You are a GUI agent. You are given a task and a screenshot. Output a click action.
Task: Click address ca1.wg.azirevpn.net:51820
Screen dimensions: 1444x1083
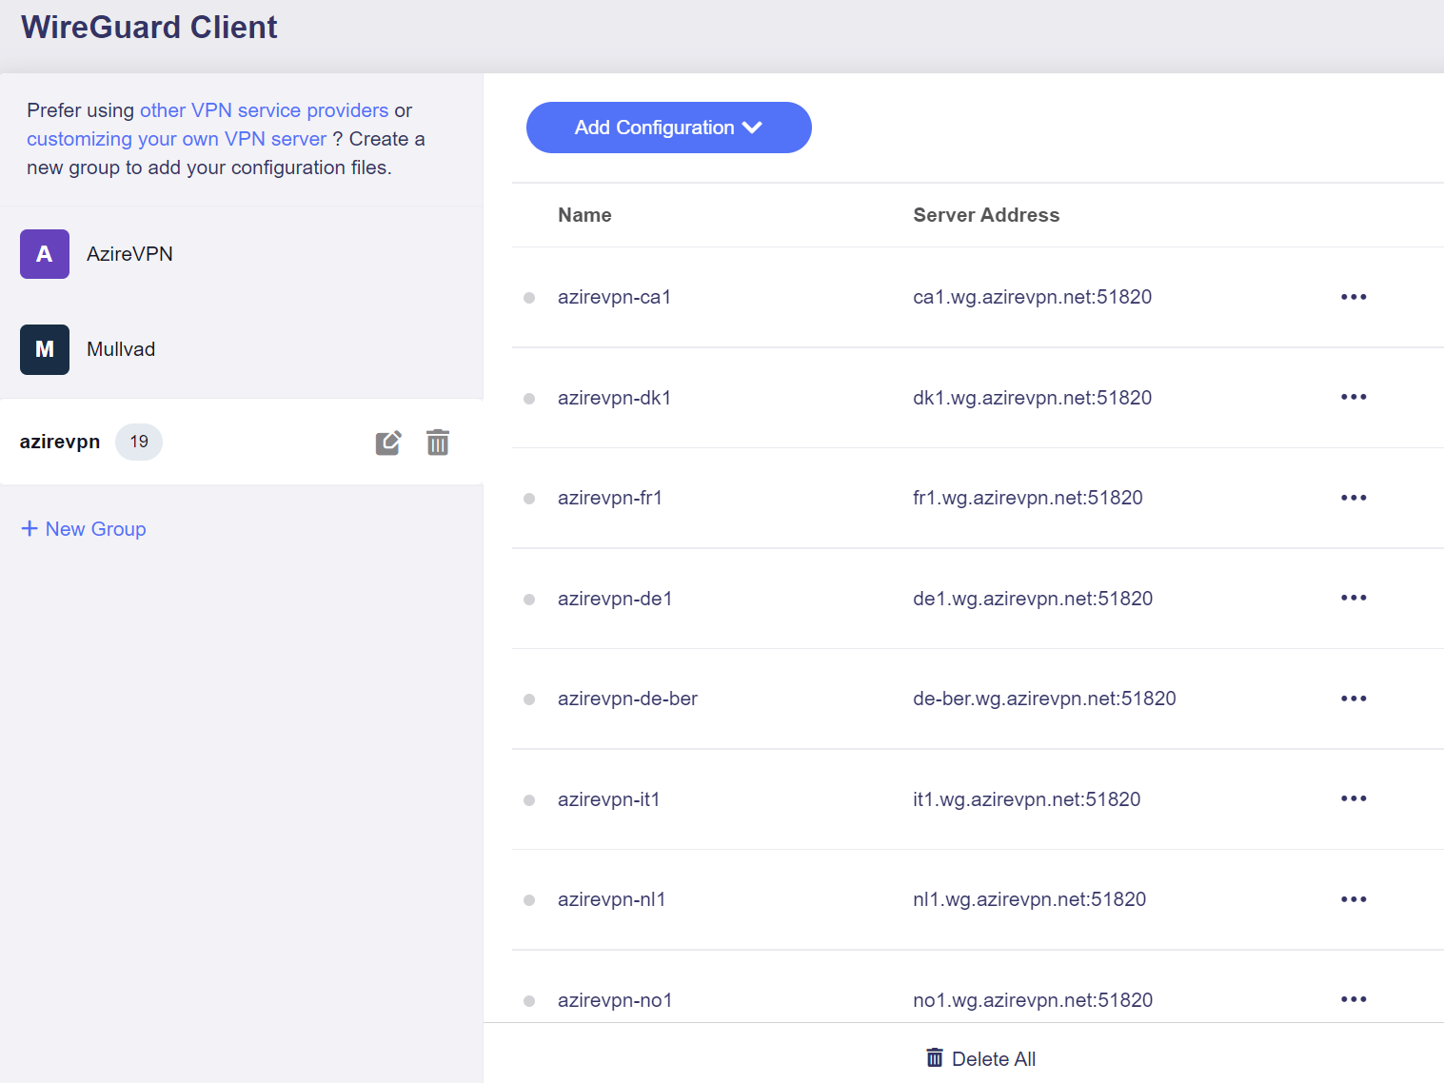1032,297
